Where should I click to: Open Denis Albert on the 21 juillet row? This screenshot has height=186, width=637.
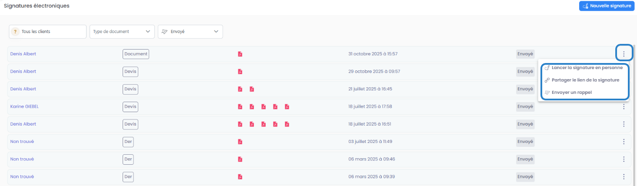(x=23, y=89)
